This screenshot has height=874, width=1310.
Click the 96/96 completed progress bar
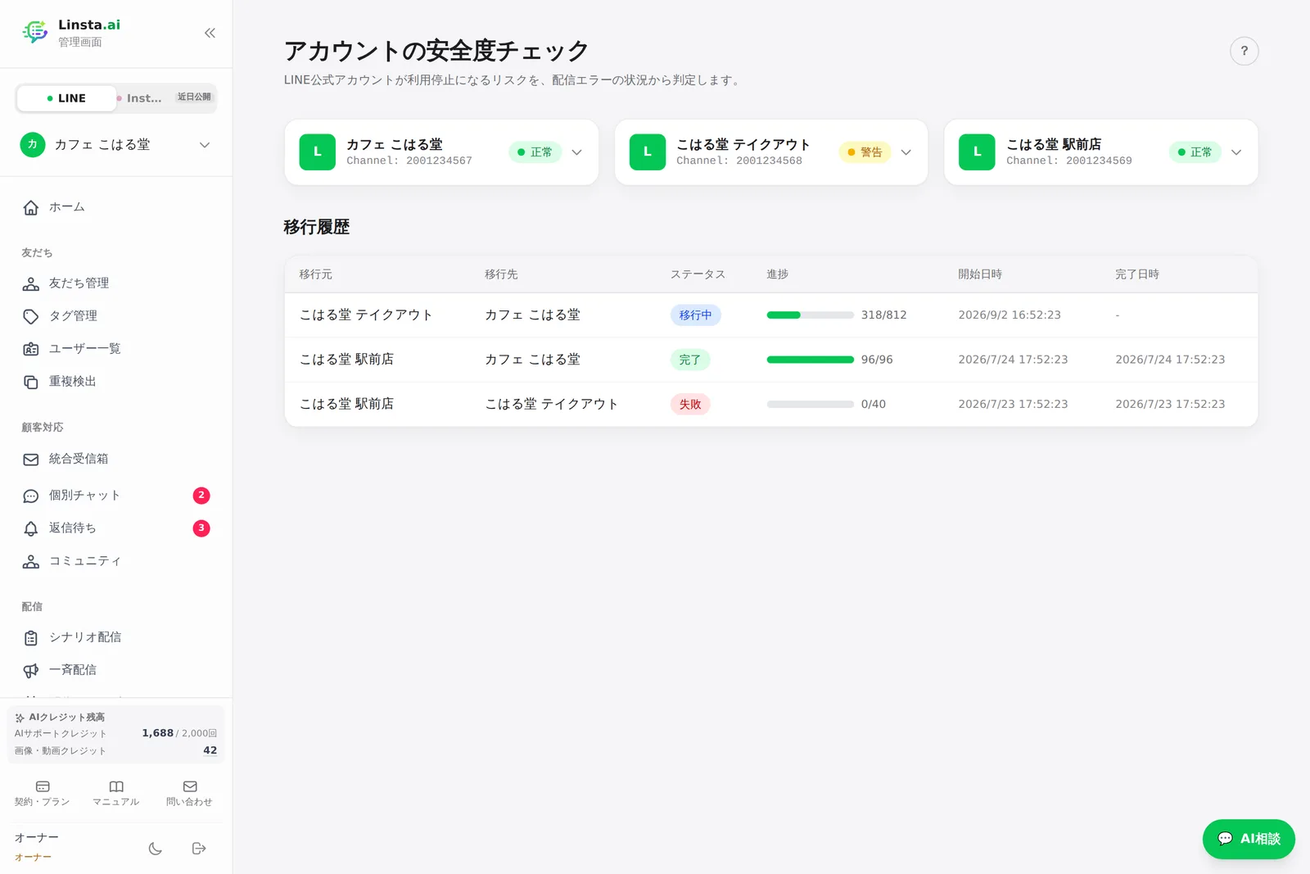point(810,360)
